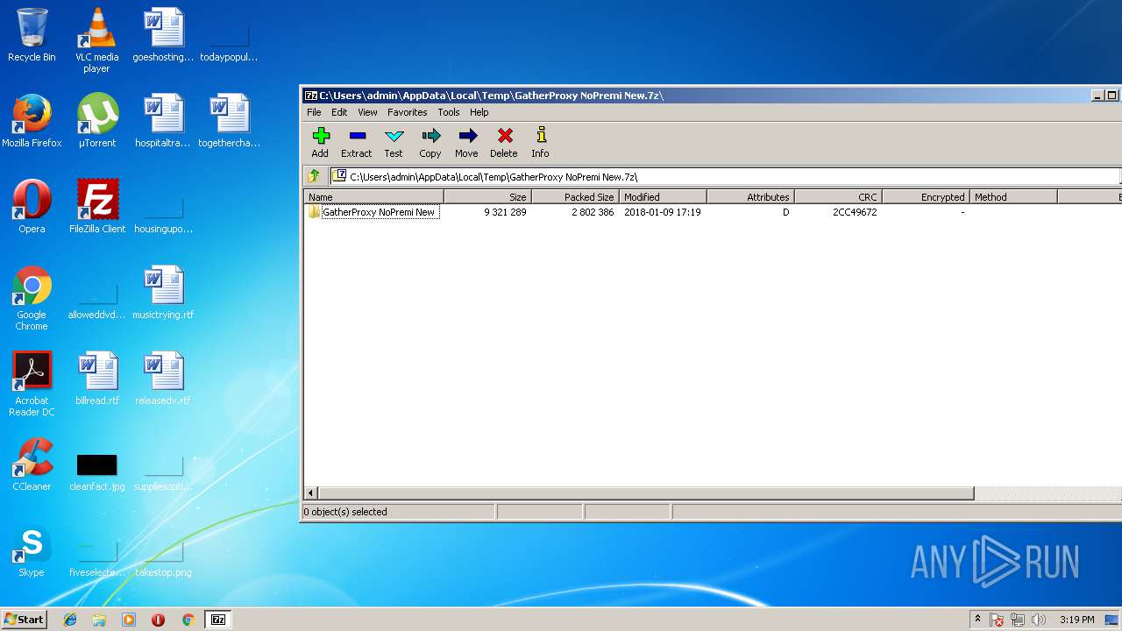Open the Help menu
Screen dimensions: 1122x631
[479, 112]
